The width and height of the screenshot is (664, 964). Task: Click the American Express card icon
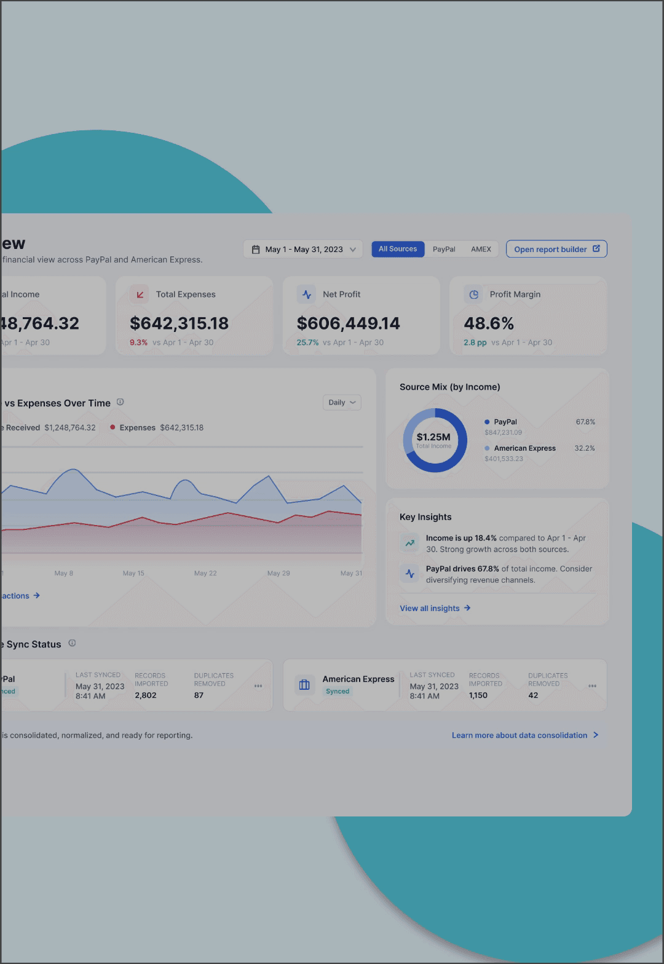304,684
